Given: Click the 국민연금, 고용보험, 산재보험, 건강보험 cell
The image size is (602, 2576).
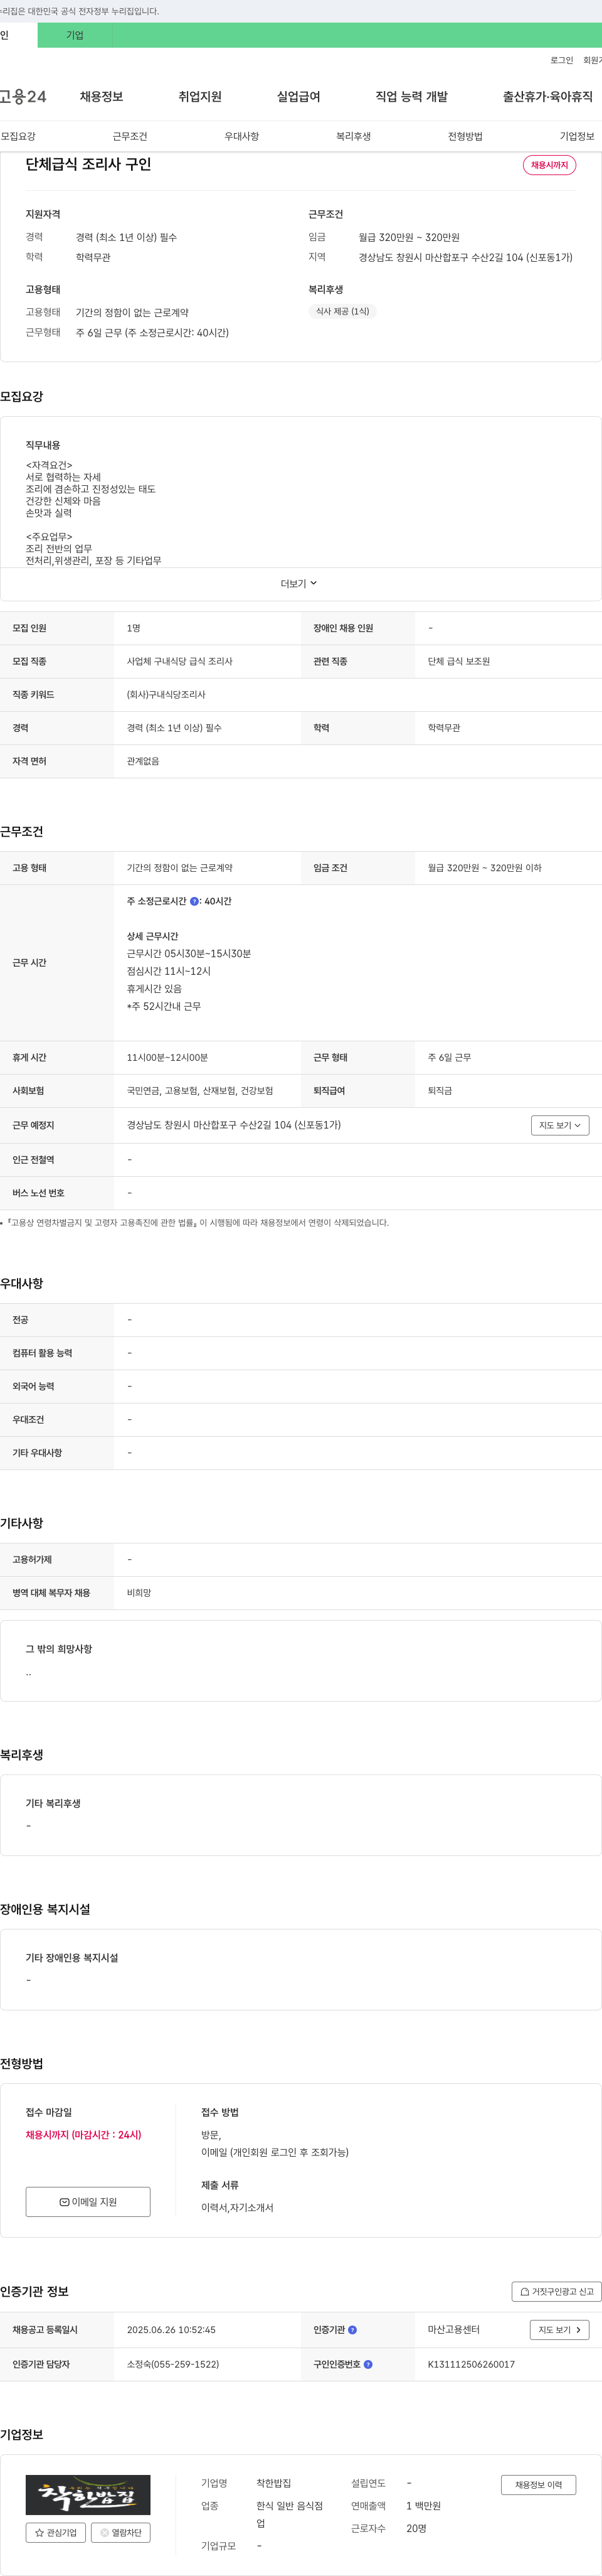Looking at the screenshot, I should [x=199, y=1090].
